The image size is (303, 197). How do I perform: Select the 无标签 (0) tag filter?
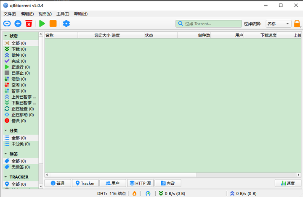coord(21,167)
